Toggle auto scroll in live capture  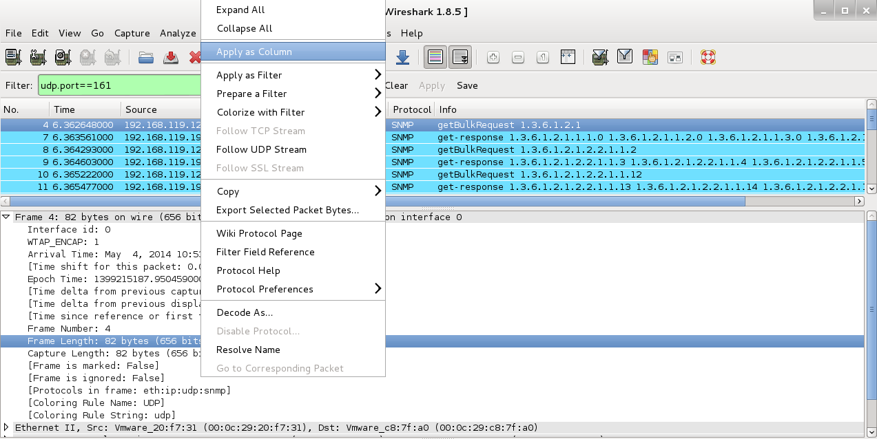pos(460,57)
